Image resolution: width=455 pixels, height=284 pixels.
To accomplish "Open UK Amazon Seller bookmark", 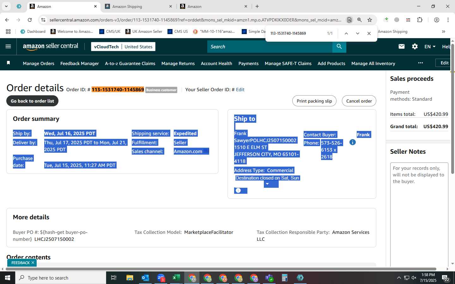I will click(x=144, y=32).
